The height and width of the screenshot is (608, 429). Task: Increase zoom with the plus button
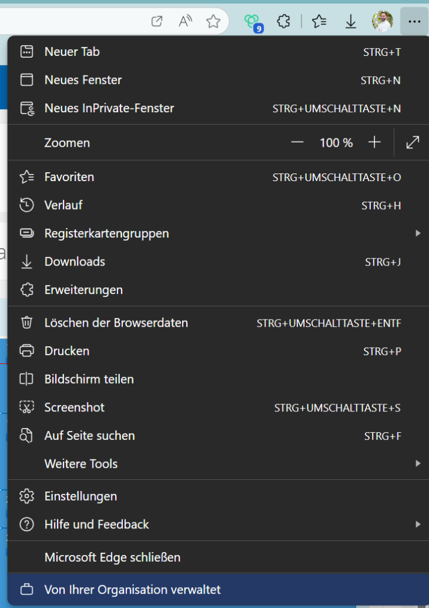(x=374, y=142)
